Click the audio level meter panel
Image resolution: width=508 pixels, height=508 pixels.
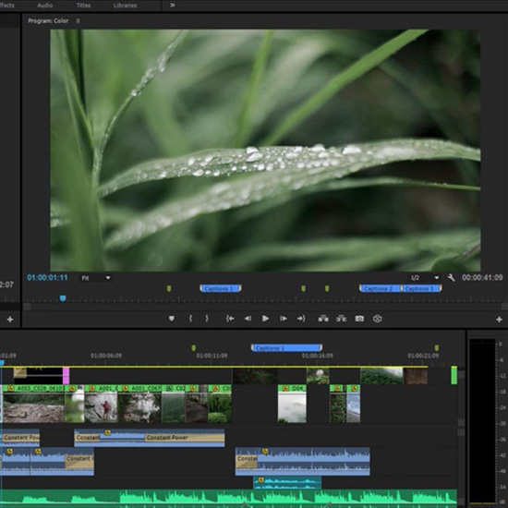click(x=483, y=421)
